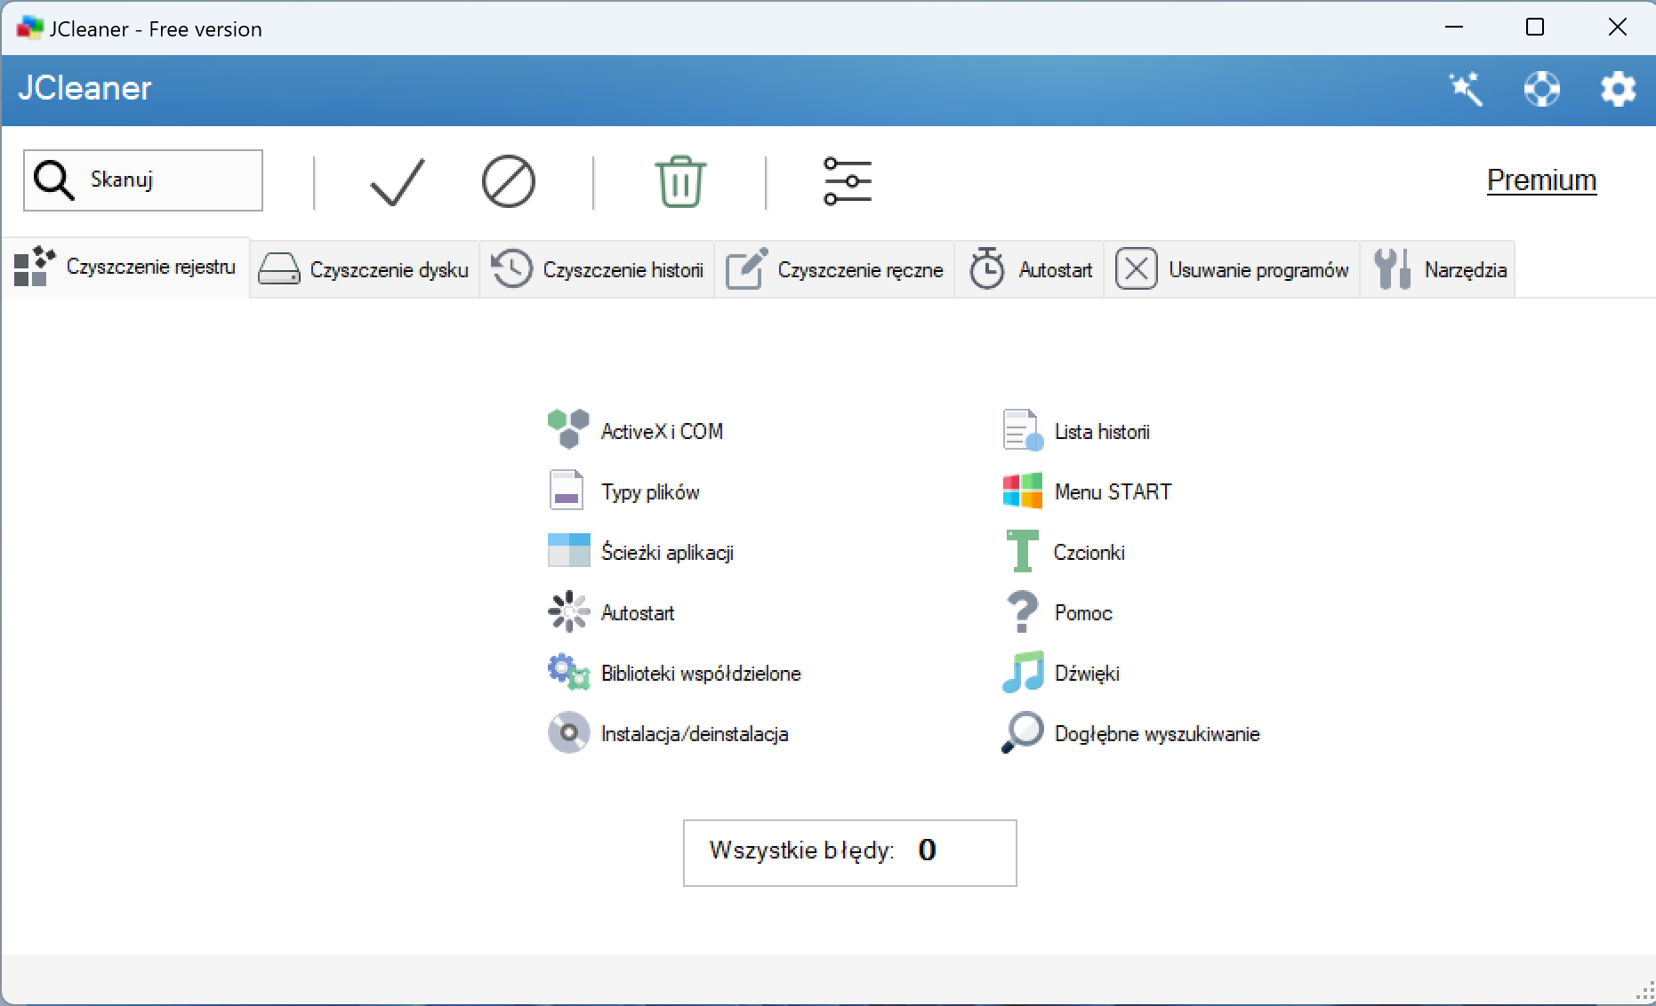
Task: Click the deselect-all circle-slash icon
Action: click(x=509, y=182)
